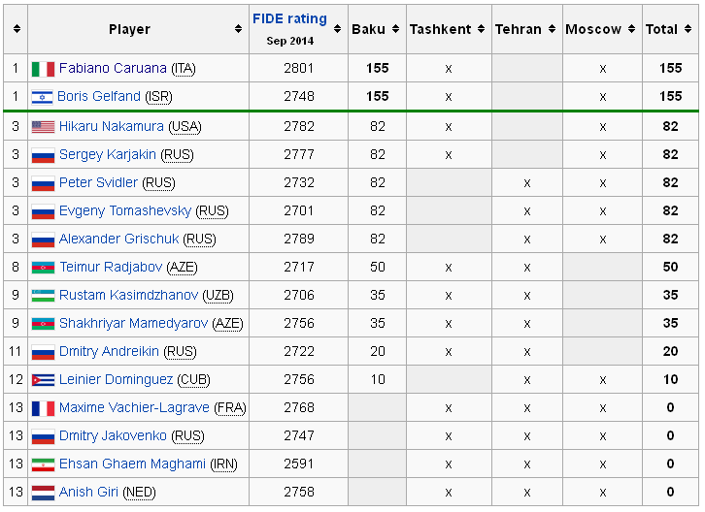Click the Israeli flag icon beside Gelfand

tap(43, 97)
